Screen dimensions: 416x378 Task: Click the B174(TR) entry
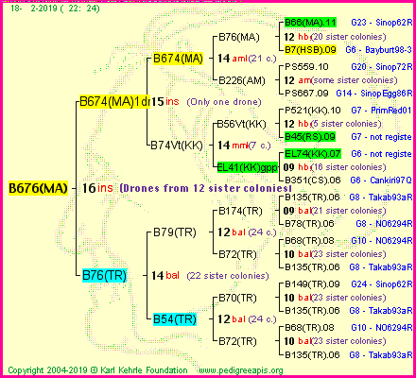[x=240, y=211]
